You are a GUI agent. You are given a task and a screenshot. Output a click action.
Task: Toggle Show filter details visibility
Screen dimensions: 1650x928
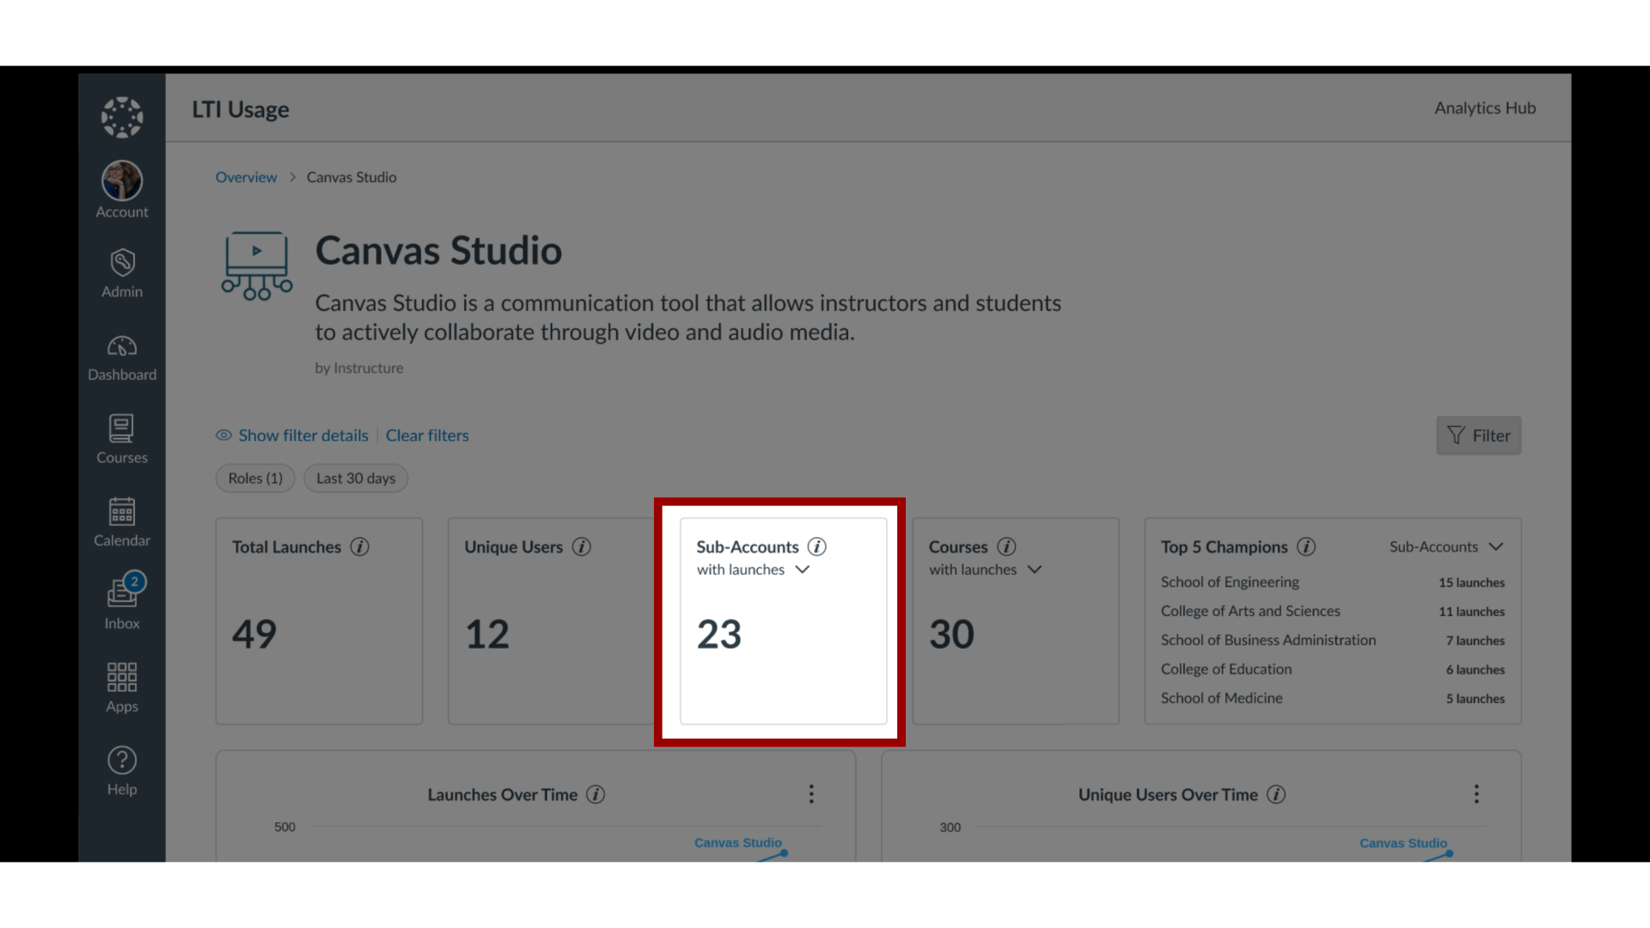(290, 435)
